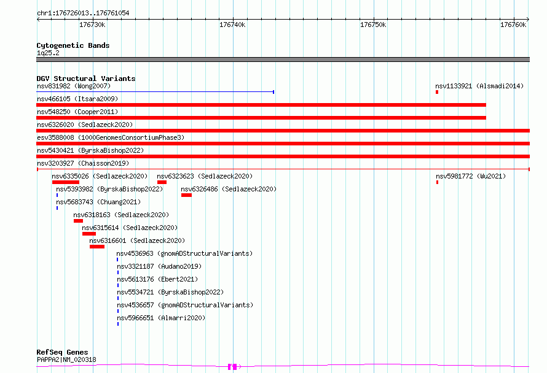This screenshot has width=547, height=373.
Task: Select the nsv548250 (Cooper2011) red bar
Action: [x=261, y=118]
